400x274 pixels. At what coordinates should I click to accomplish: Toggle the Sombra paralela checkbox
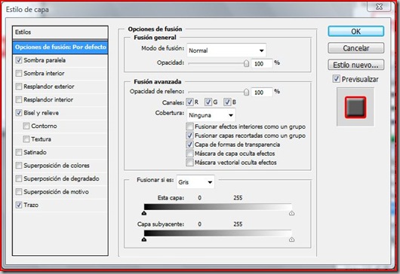coord(19,60)
